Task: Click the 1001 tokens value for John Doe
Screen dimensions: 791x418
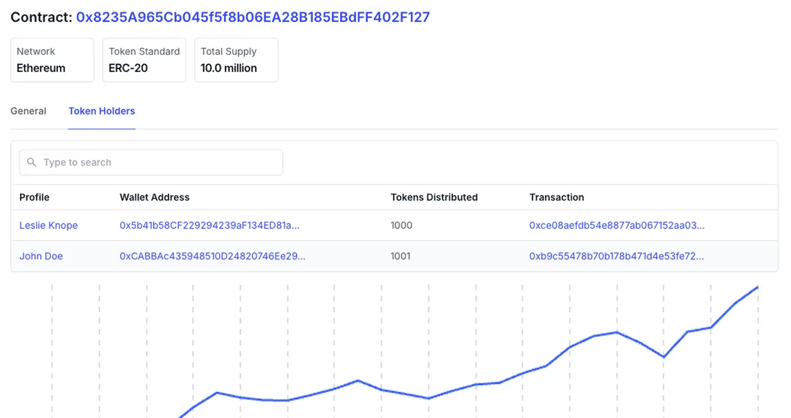Action: (401, 256)
